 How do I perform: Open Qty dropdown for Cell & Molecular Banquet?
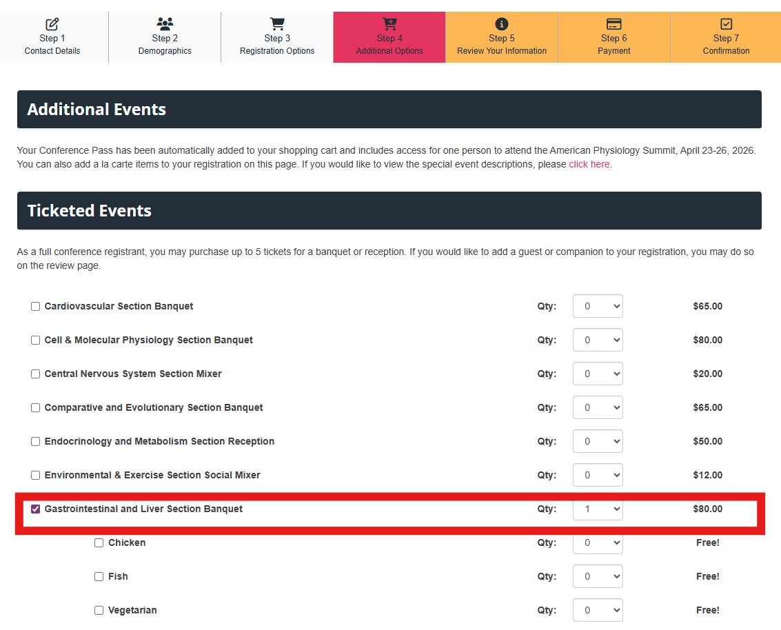tap(598, 340)
